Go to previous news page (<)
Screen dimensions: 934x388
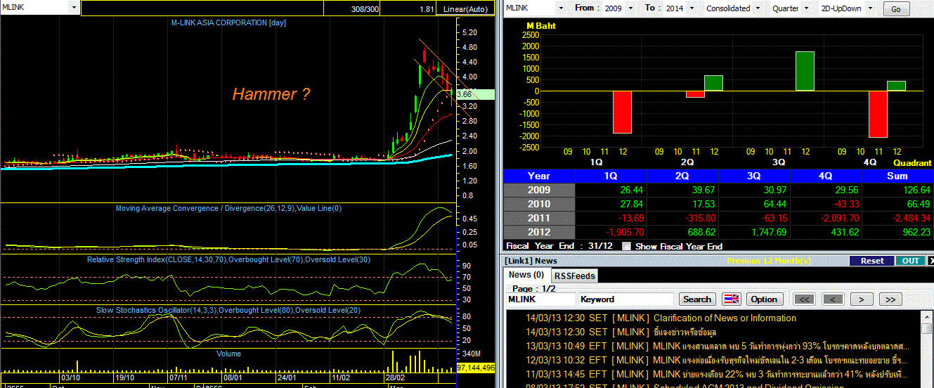(x=833, y=299)
